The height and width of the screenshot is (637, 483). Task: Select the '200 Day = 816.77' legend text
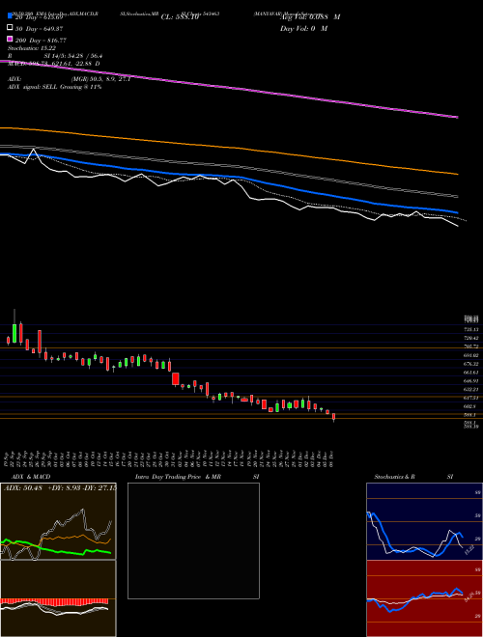click(x=41, y=41)
